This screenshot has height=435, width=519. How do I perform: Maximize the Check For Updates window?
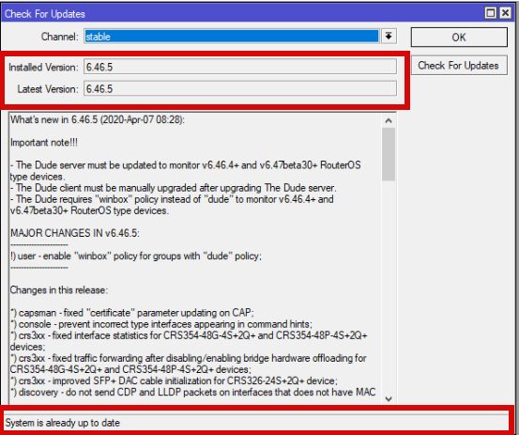click(491, 13)
